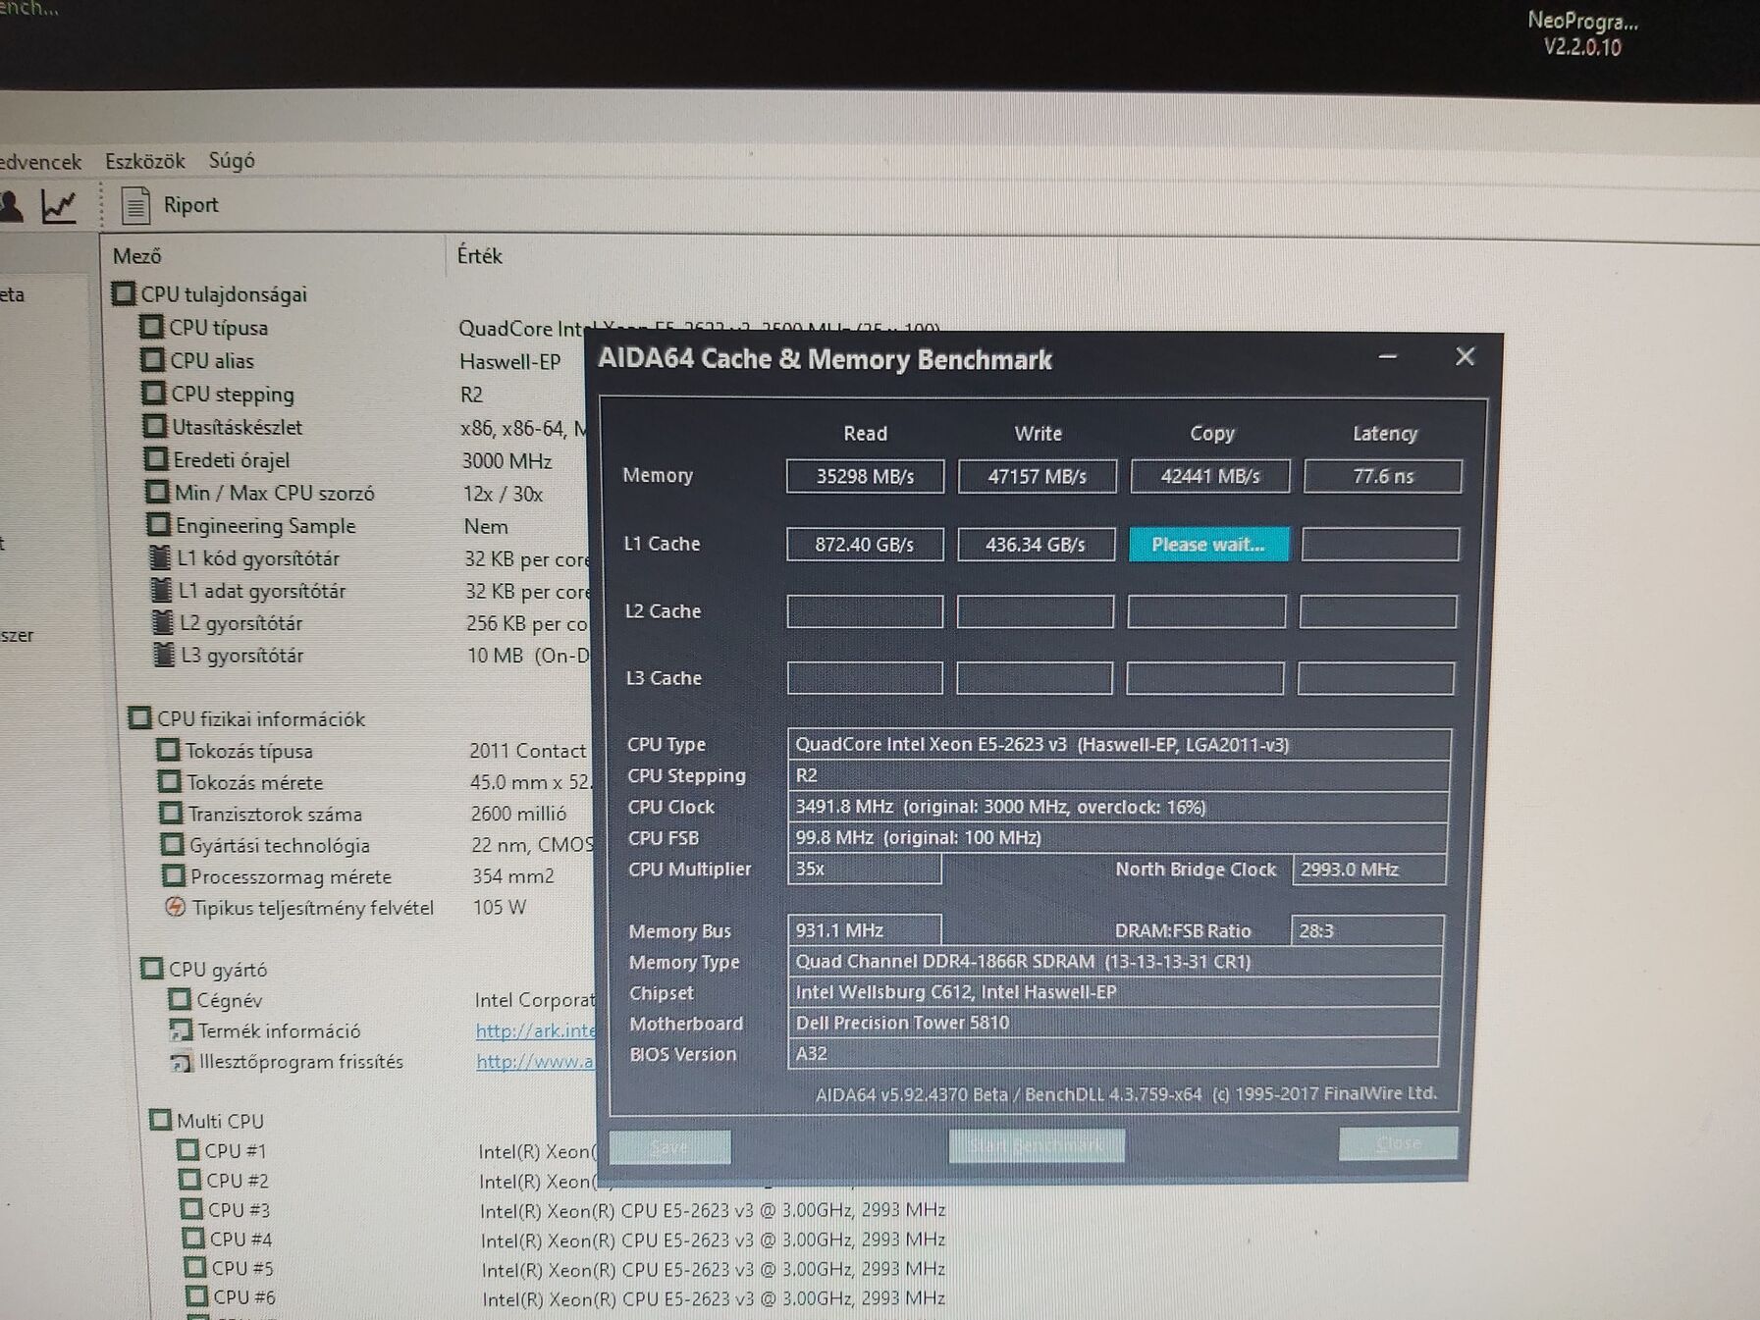Click the CPU Type field in benchmark

pyautogui.click(x=1119, y=744)
